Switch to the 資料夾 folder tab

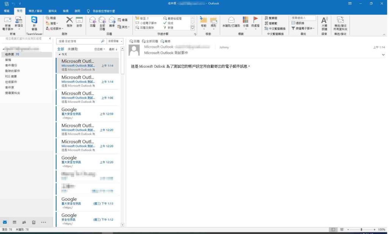52,11
